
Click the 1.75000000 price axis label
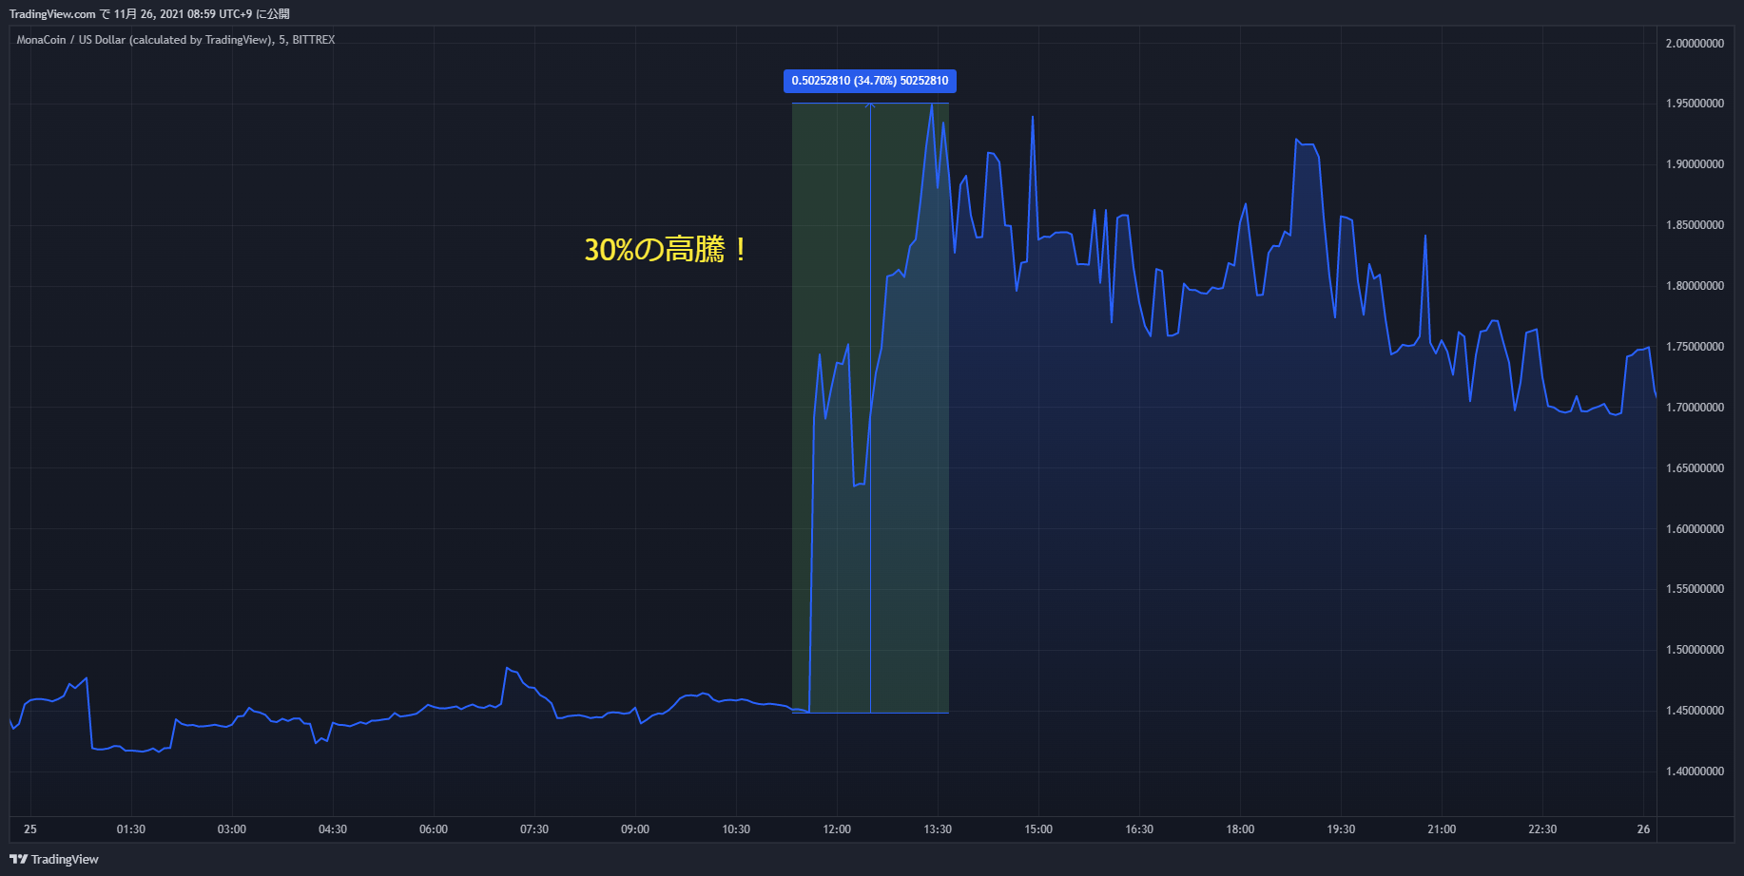click(1695, 347)
